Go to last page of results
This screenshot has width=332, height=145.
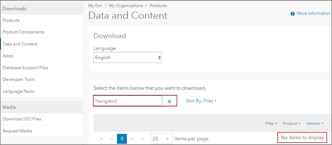(143, 139)
